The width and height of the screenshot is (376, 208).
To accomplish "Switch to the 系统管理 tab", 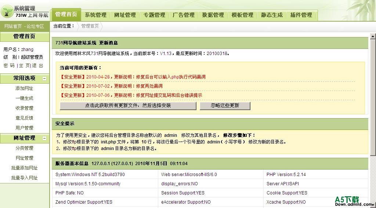I will point(96,15).
